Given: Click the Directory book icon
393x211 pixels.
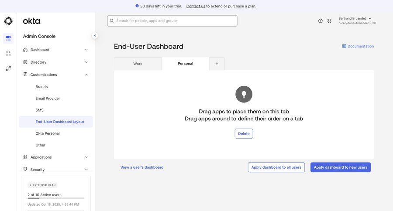Looking at the screenshot, I should tap(25, 62).
